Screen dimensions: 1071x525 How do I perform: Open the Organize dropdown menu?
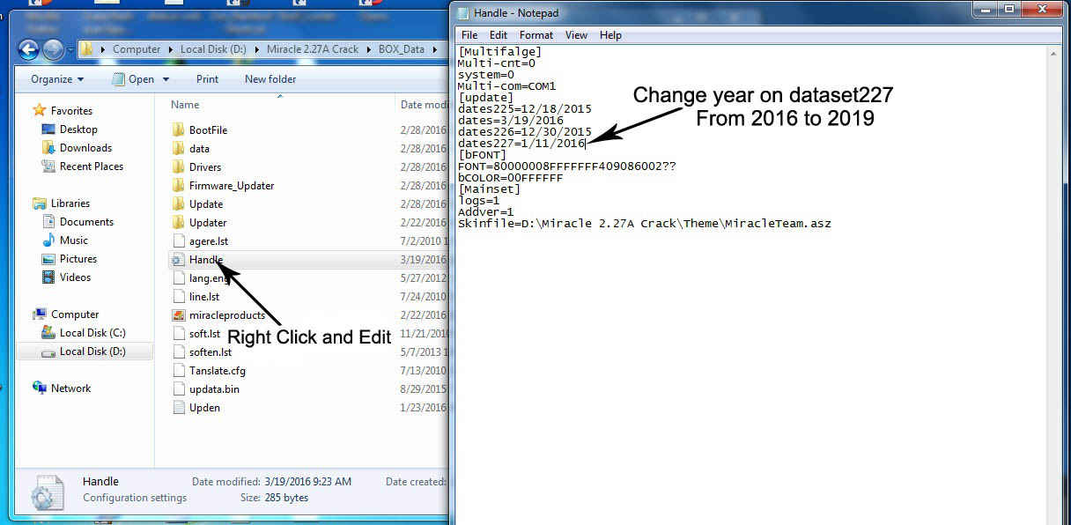57,78
